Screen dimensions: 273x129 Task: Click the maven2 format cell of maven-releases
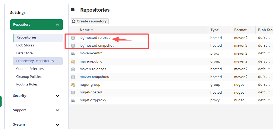pyautogui.click(x=241, y=69)
